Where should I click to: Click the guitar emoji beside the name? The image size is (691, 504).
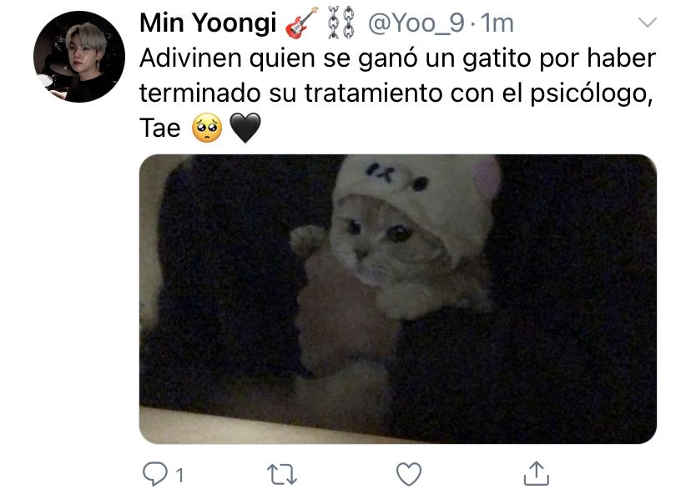pos(301,23)
